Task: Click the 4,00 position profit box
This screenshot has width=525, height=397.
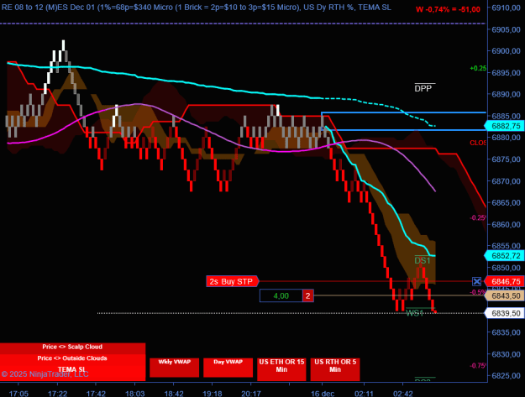Action: click(x=281, y=295)
